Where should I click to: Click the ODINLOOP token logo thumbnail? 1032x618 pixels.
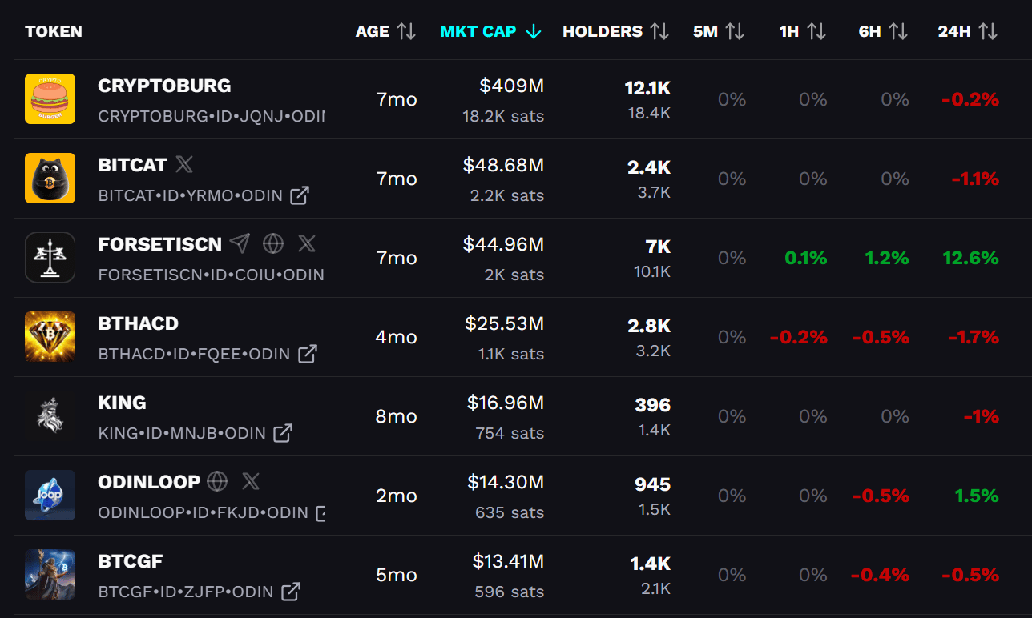[x=50, y=496]
